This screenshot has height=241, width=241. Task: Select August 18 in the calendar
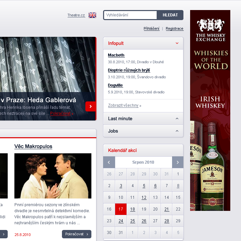coord(133,209)
